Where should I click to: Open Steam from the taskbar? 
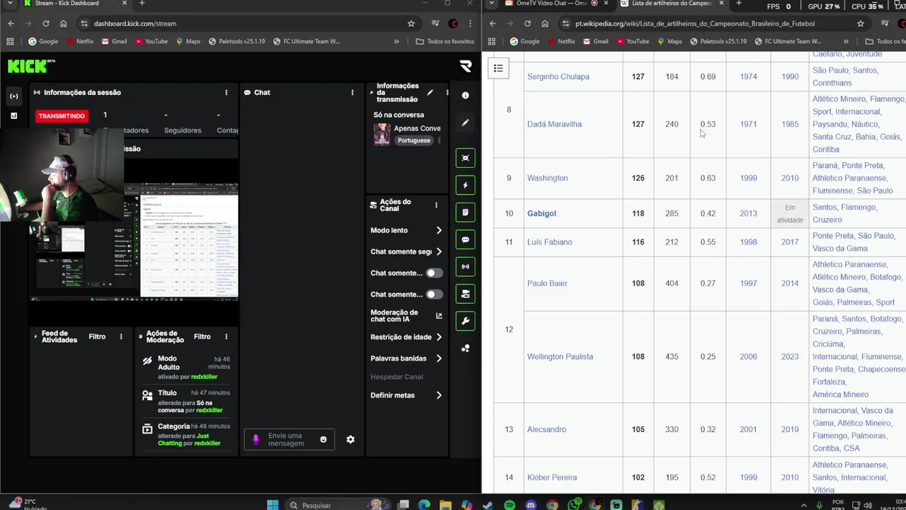[x=488, y=505]
